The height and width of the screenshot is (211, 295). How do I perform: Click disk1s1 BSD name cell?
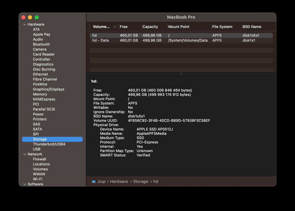click(x=249, y=40)
